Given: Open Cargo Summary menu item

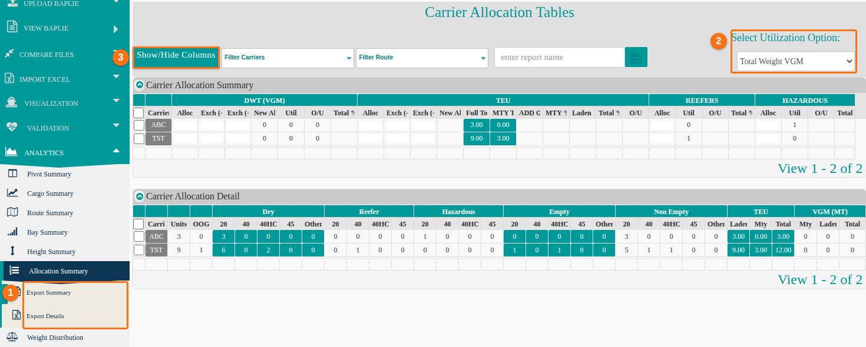Looking at the screenshot, I should coord(50,193).
